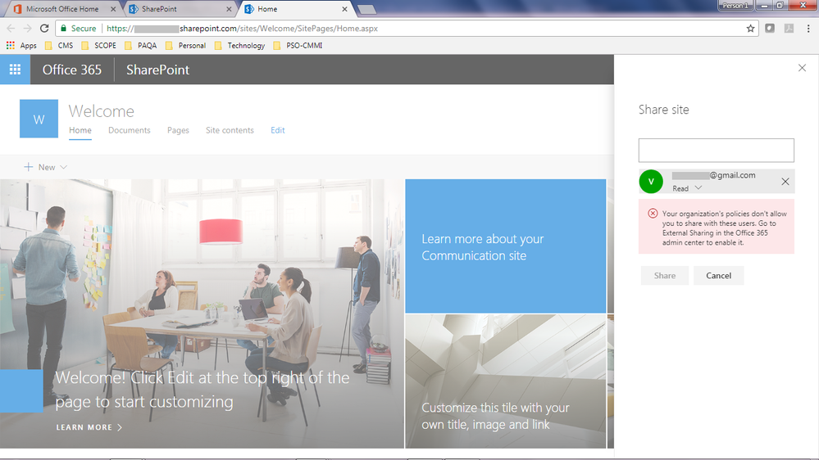Open the Home navigation link
This screenshot has height=460, width=819.
point(80,130)
